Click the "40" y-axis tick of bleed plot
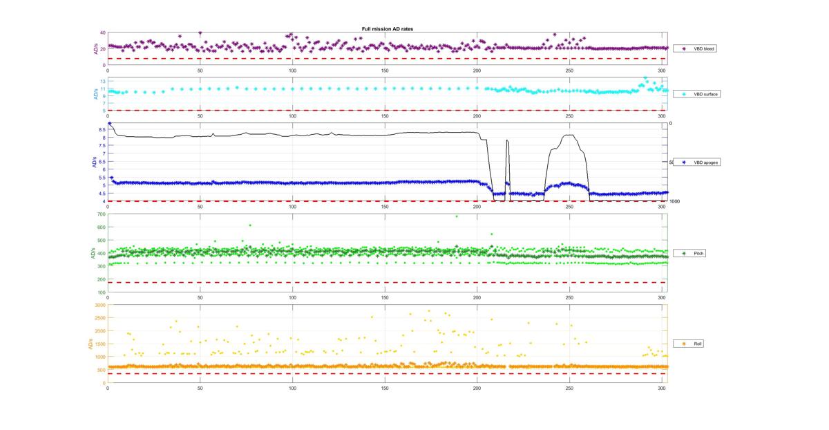 pos(102,32)
